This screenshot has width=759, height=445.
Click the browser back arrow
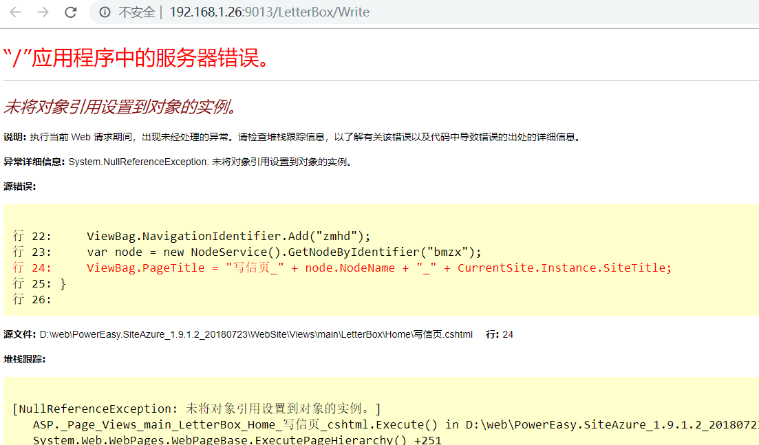[15, 12]
